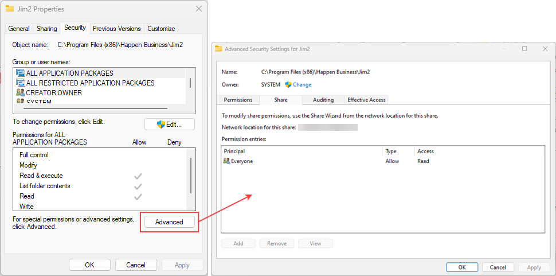Switch to the General tab
The width and height of the screenshot is (556, 276).
[x=19, y=29]
